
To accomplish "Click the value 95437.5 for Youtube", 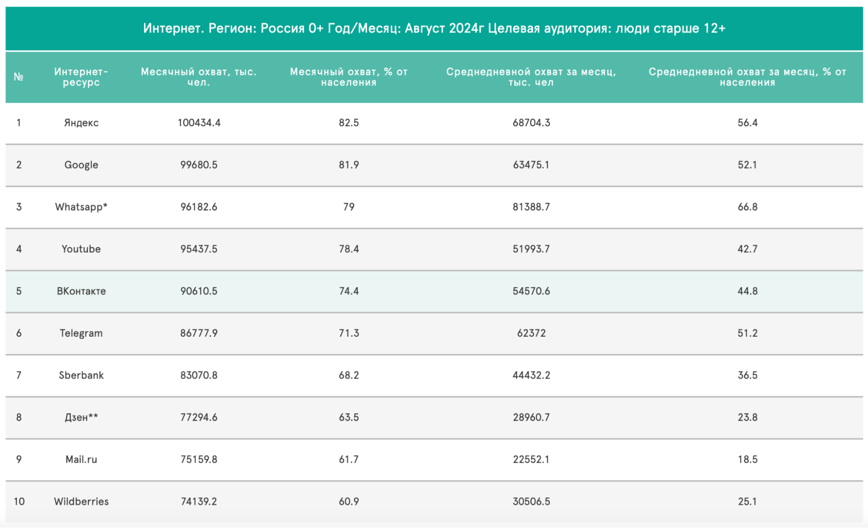I will click(x=199, y=249).
